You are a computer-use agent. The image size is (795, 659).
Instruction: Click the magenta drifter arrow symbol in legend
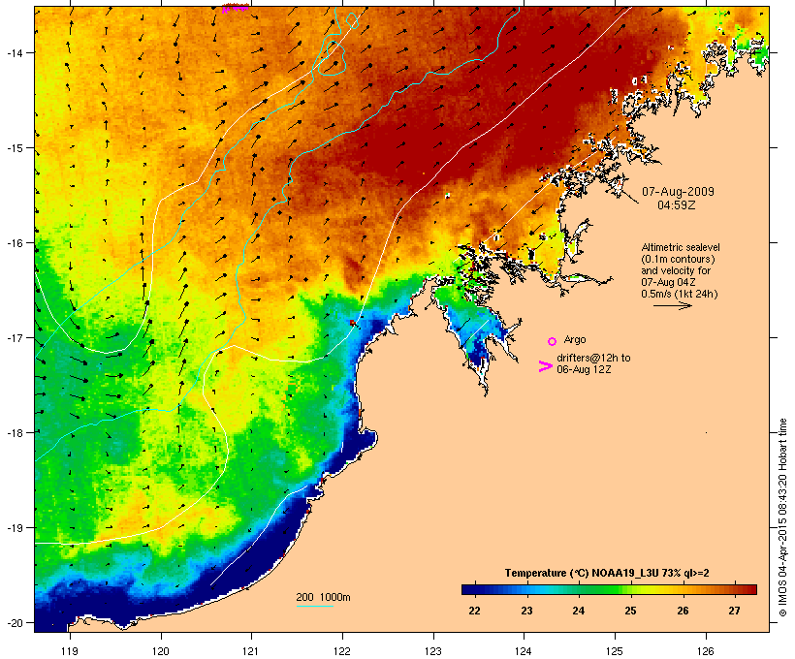545,366
